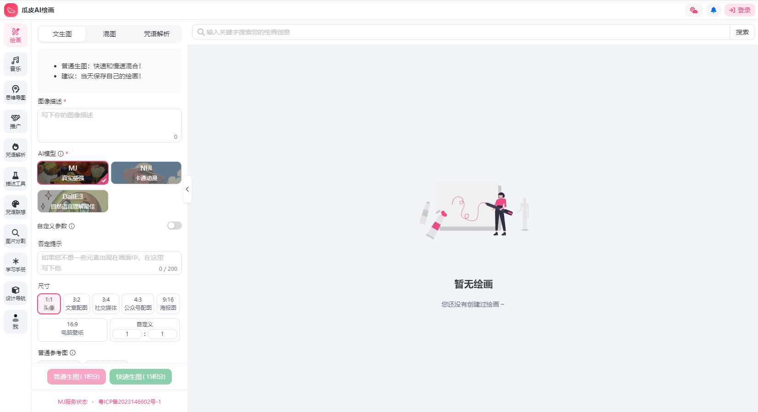The height and width of the screenshot is (412, 758).
Task: Select the 3:2 文章配图 size option
Action: pyautogui.click(x=77, y=304)
